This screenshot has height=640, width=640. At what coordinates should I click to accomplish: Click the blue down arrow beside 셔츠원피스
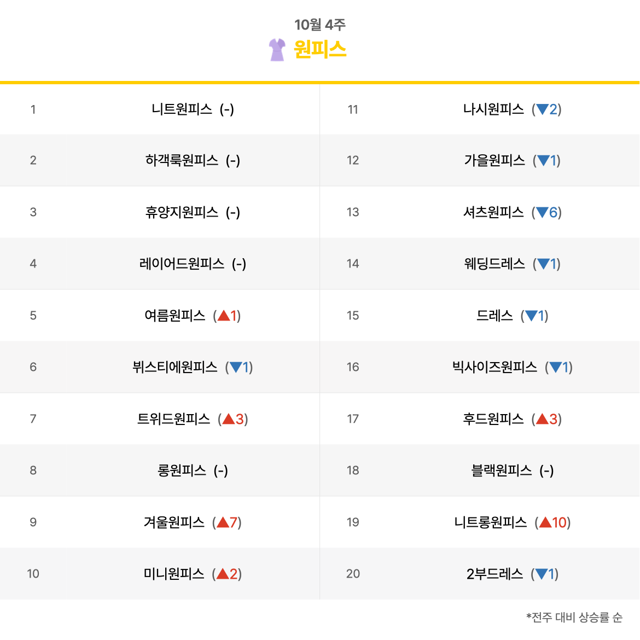coord(542,212)
